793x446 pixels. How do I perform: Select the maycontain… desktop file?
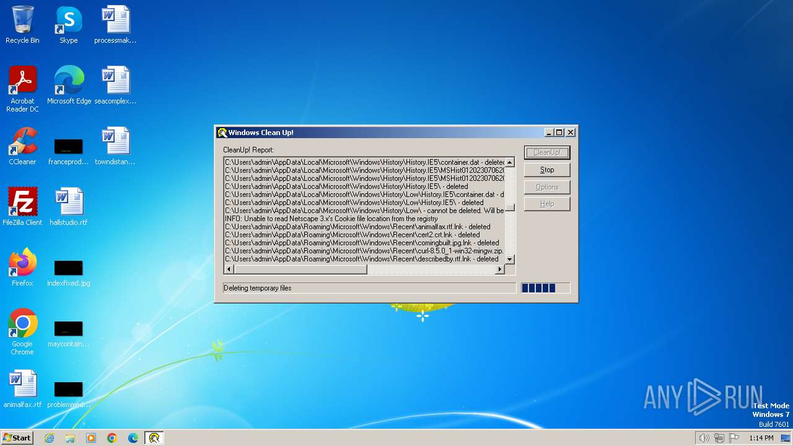click(x=68, y=333)
